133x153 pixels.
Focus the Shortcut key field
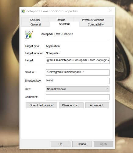[77, 81]
